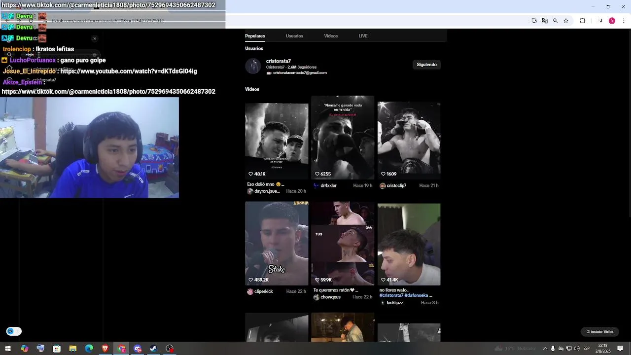Viewport: 631px width, 355px height.
Task: Click the 'Te queremos ratón' video caption
Action: [335, 290]
